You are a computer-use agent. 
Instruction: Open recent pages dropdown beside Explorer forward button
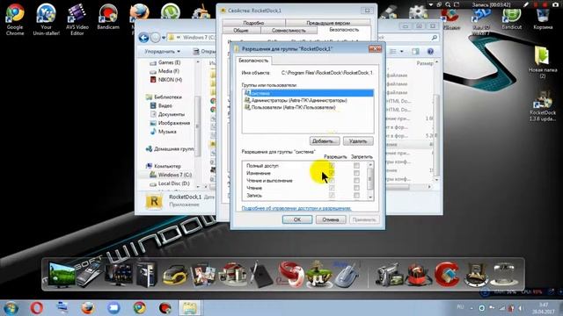(164, 37)
